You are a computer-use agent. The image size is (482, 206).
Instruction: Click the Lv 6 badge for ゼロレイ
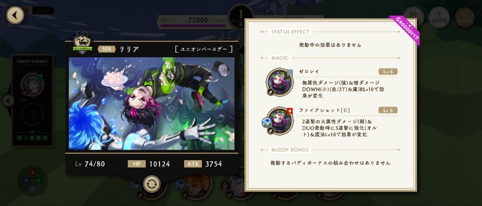click(388, 71)
